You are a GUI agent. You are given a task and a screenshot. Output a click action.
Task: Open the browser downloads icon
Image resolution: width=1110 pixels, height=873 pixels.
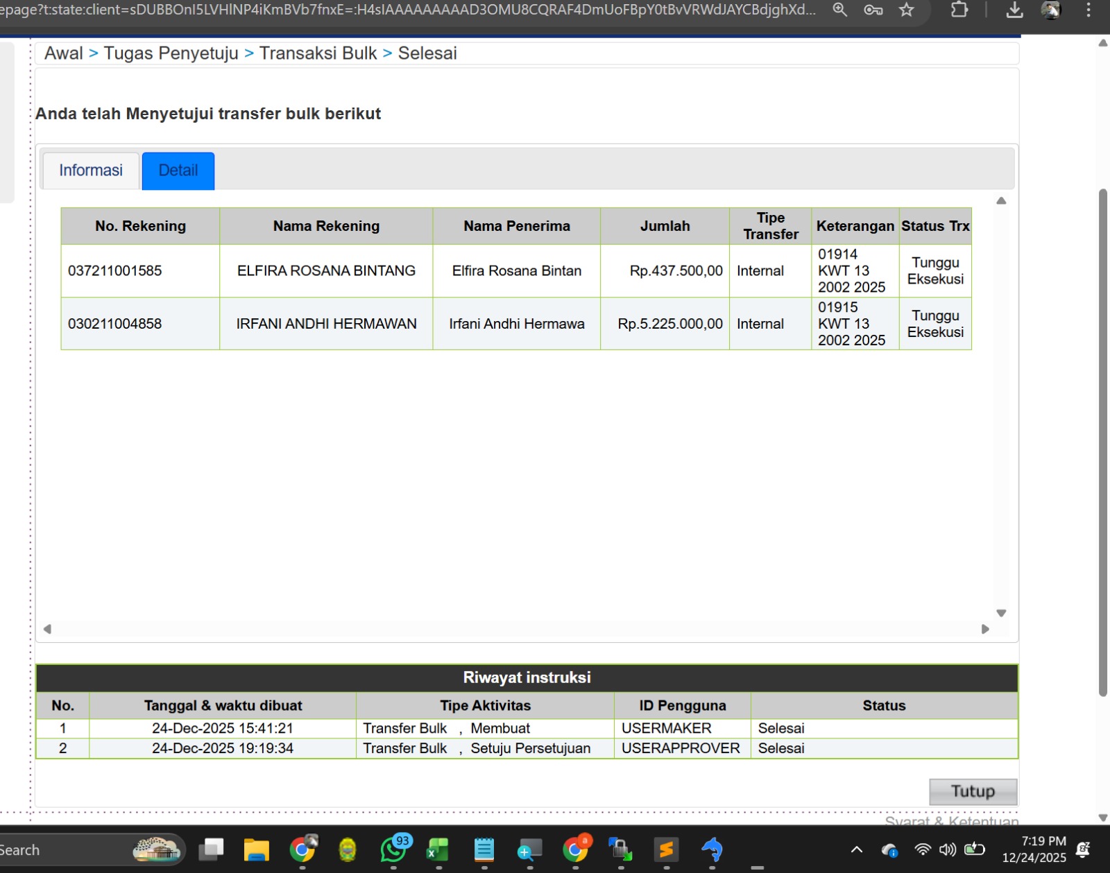[x=1014, y=10]
